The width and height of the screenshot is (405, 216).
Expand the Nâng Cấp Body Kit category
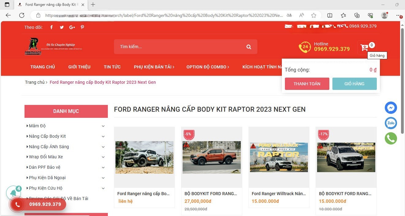[x=103, y=137]
